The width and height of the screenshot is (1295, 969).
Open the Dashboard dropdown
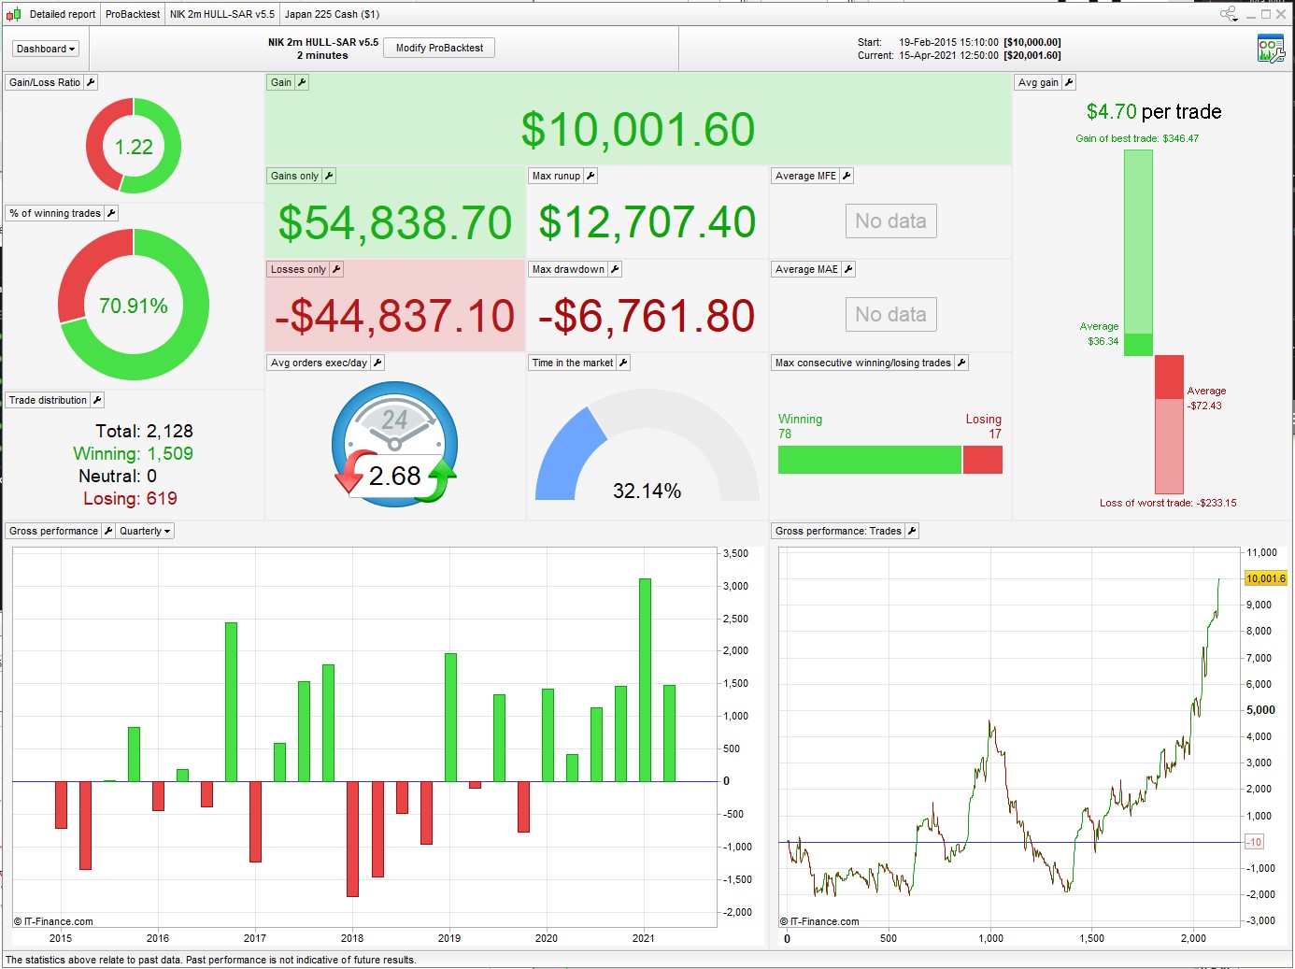point(46,49)
